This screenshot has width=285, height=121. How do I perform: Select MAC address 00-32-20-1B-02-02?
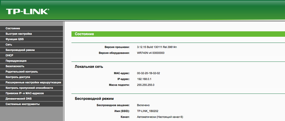tap(148, 73)
